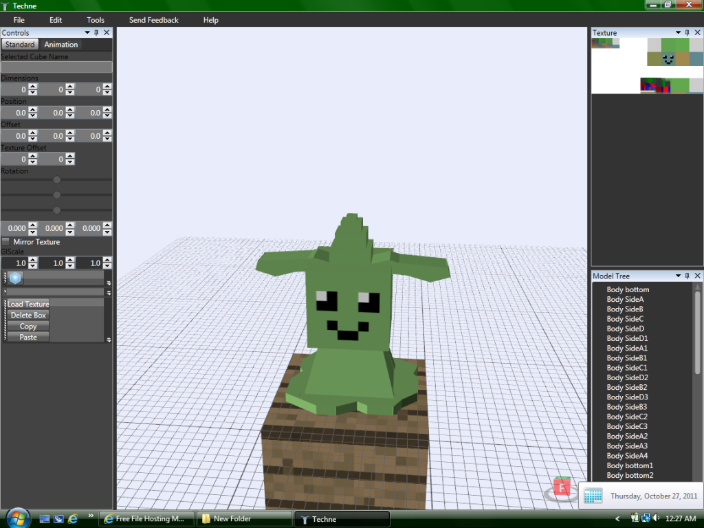The image size is (704, 528).
Task: Close the Model Tree panel
Action: pyautogui.click(x=697, y=276)
